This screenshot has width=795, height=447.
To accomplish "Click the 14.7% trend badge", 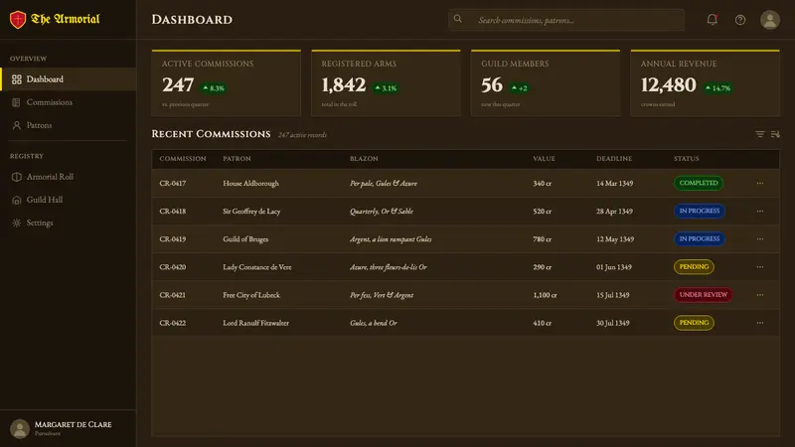I will [717, 88].
